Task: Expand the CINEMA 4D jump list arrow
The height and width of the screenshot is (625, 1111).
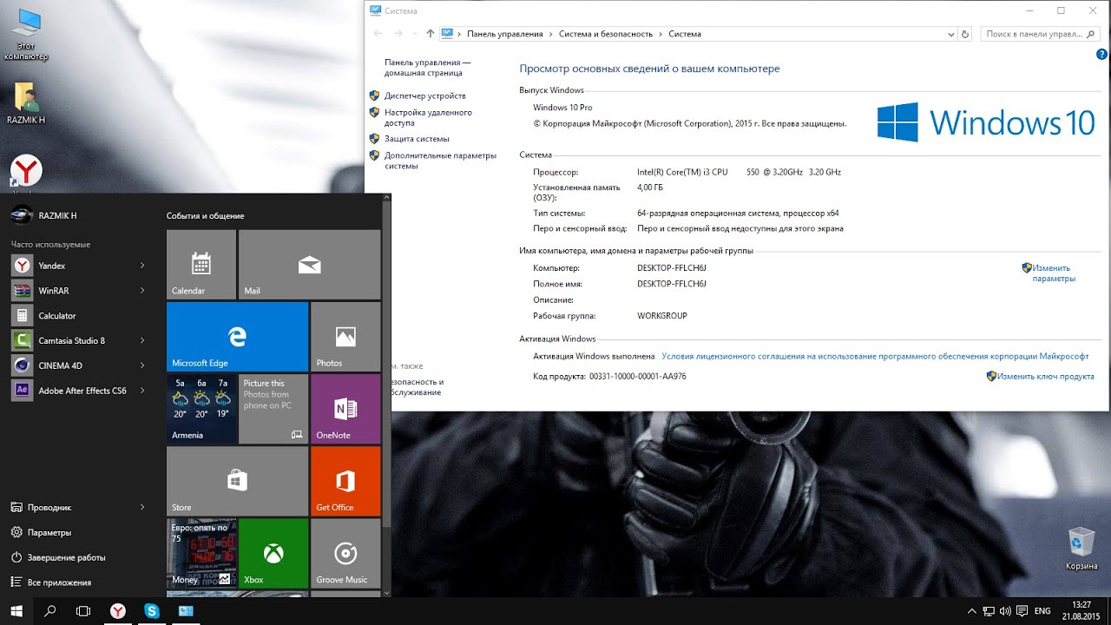Action: click(142, 365)
